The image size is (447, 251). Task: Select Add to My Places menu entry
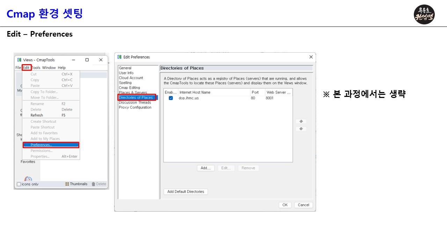click(51, 139)
